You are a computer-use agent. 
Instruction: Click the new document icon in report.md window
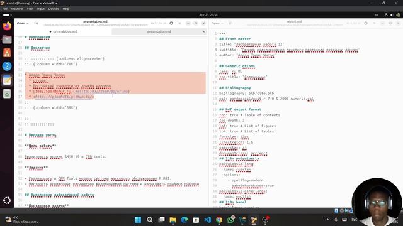point(230,23)
